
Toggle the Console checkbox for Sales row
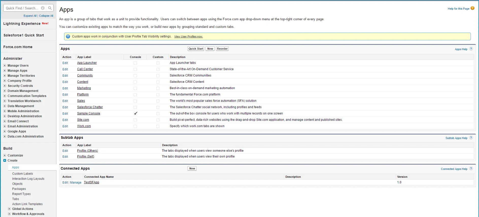(135, 101)
